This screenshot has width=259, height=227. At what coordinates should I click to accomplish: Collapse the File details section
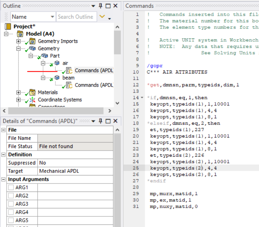[3, 130]
